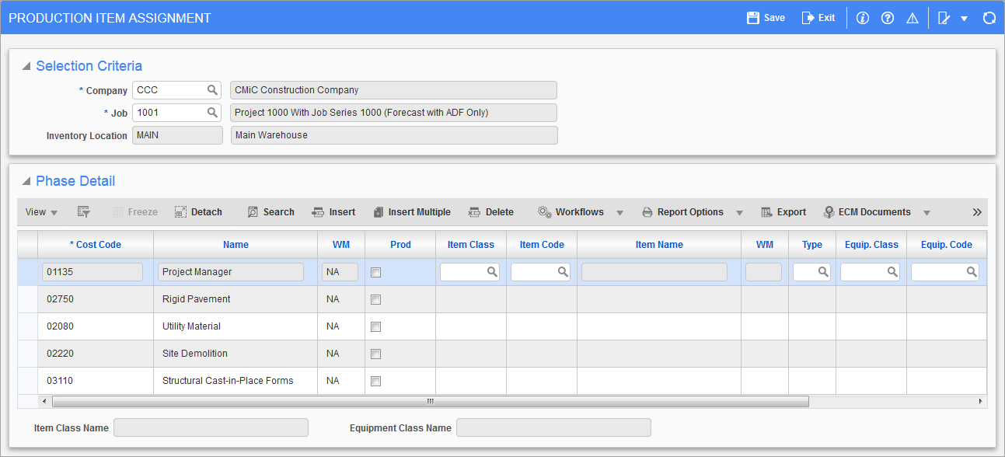Open the Export tool
1005x457 pixels.
(783, 211)
